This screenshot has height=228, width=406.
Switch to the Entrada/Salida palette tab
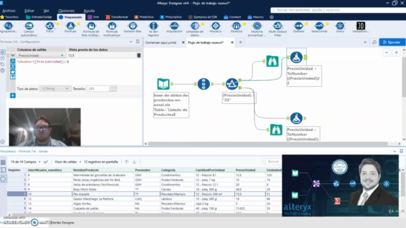[39, 17]
